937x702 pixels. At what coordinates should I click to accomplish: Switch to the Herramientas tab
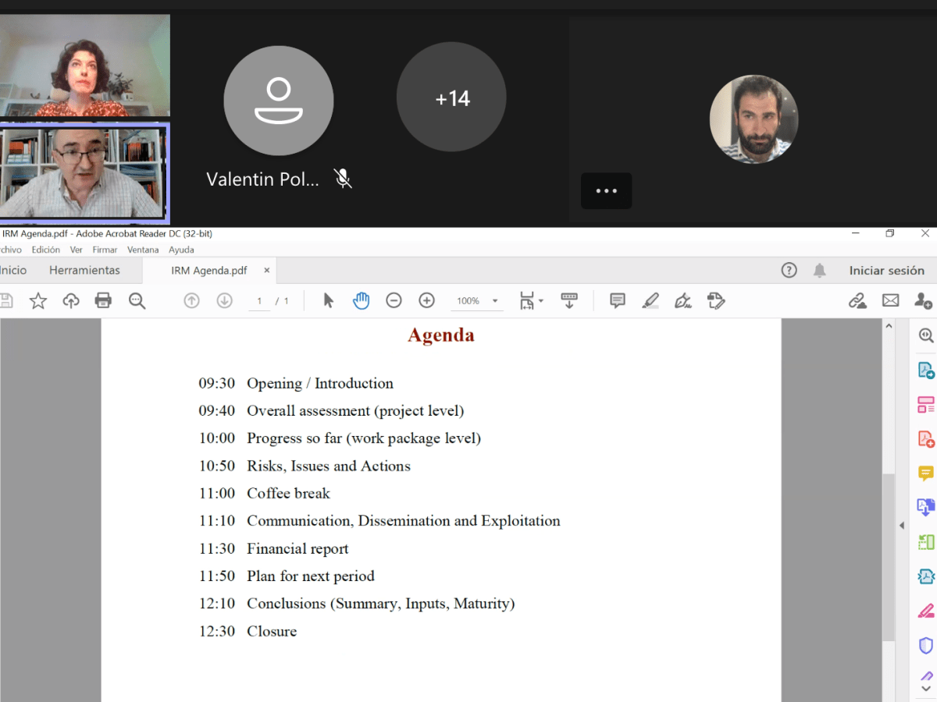pos(86,269)
